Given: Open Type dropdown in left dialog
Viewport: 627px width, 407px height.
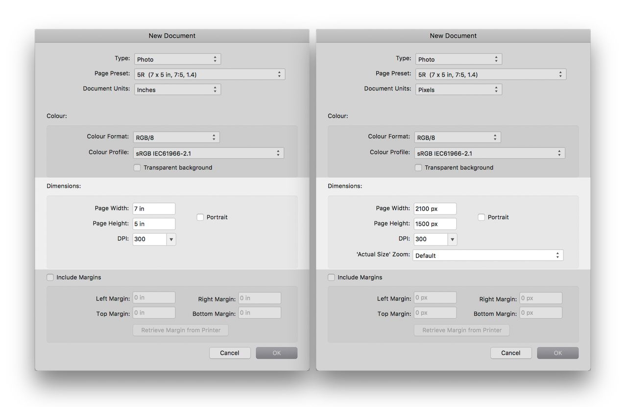Looking at the screenshot, I should click(x=177, y=59).
